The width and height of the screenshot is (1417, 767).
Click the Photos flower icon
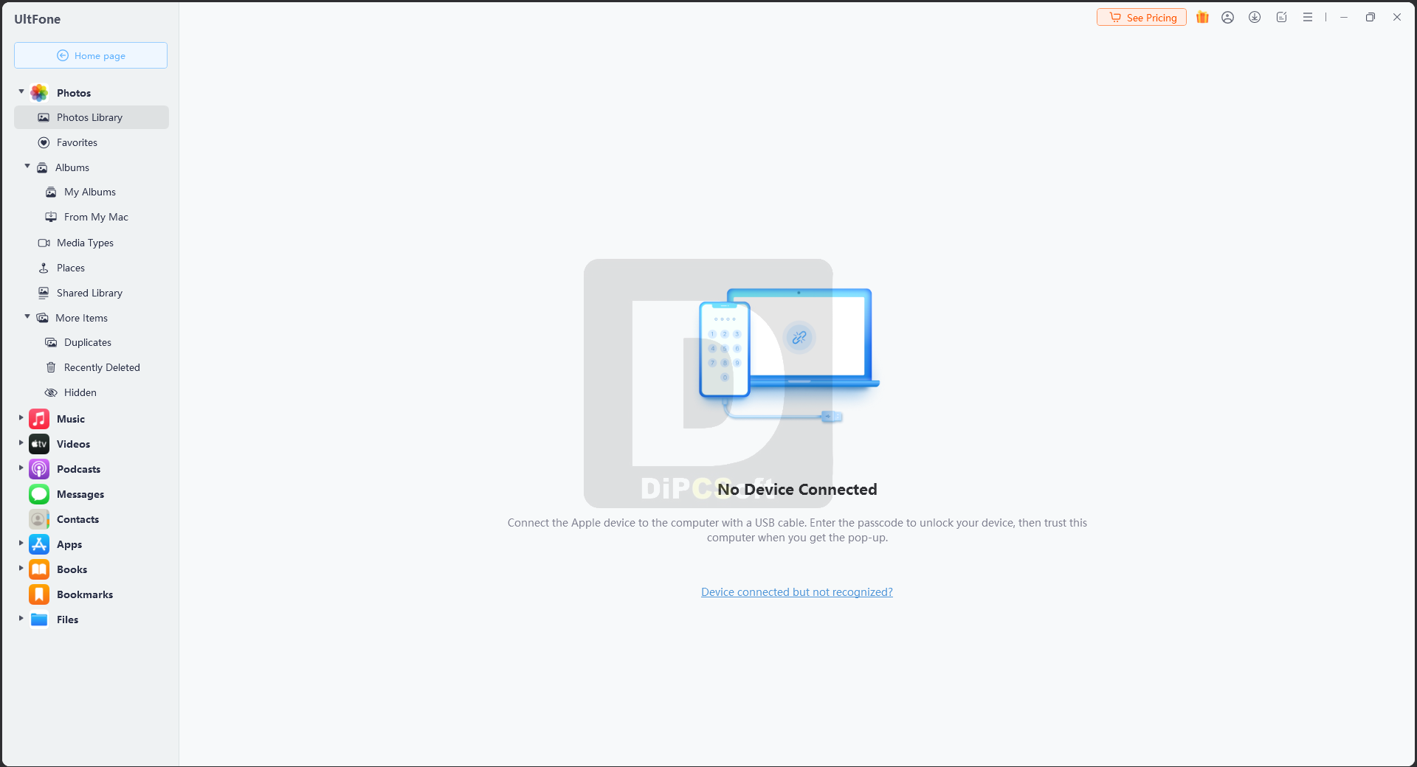[39, 93]
